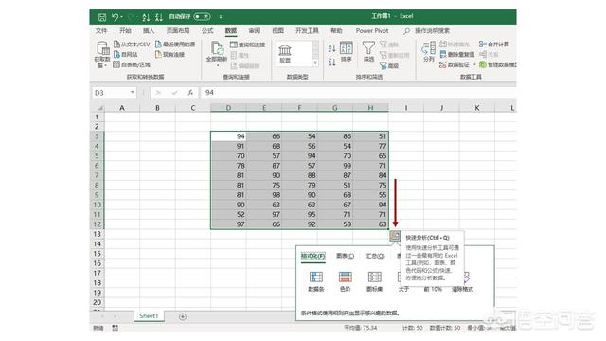606x341 pixels.
Task: Click the 自网站 web source button
Action: [126, 55]
